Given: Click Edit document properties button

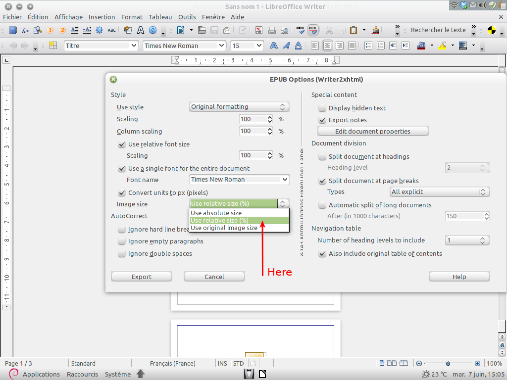Looking at the screenshot, I should coord(373,131).
